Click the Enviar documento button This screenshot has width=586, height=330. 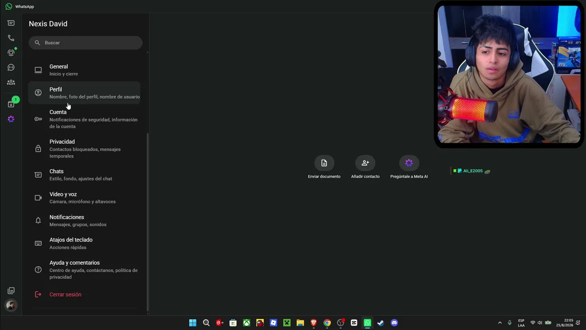click(x=324, y=167)
